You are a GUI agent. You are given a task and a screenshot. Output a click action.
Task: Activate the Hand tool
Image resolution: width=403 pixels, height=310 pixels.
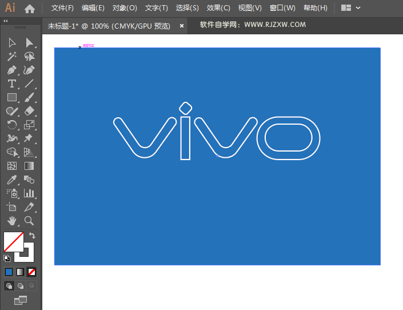12,221
